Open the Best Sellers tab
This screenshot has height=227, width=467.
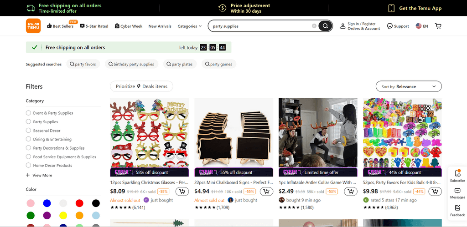(x=60, y=26)
